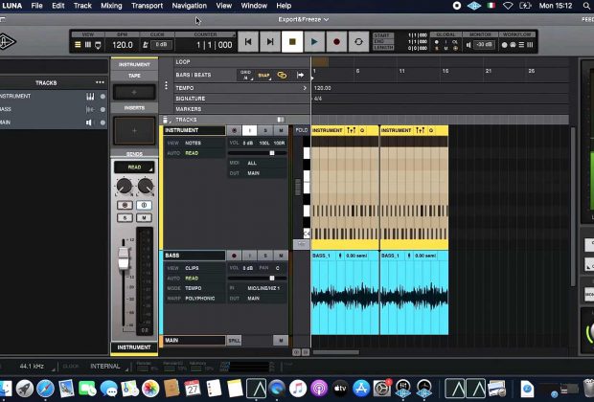Click the dot beside INSTRUMENT in Tracks list

pos(103,97)
